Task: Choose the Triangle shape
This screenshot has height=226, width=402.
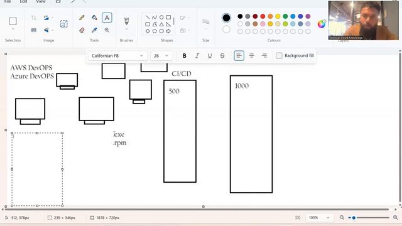Action: coord(161,24)
